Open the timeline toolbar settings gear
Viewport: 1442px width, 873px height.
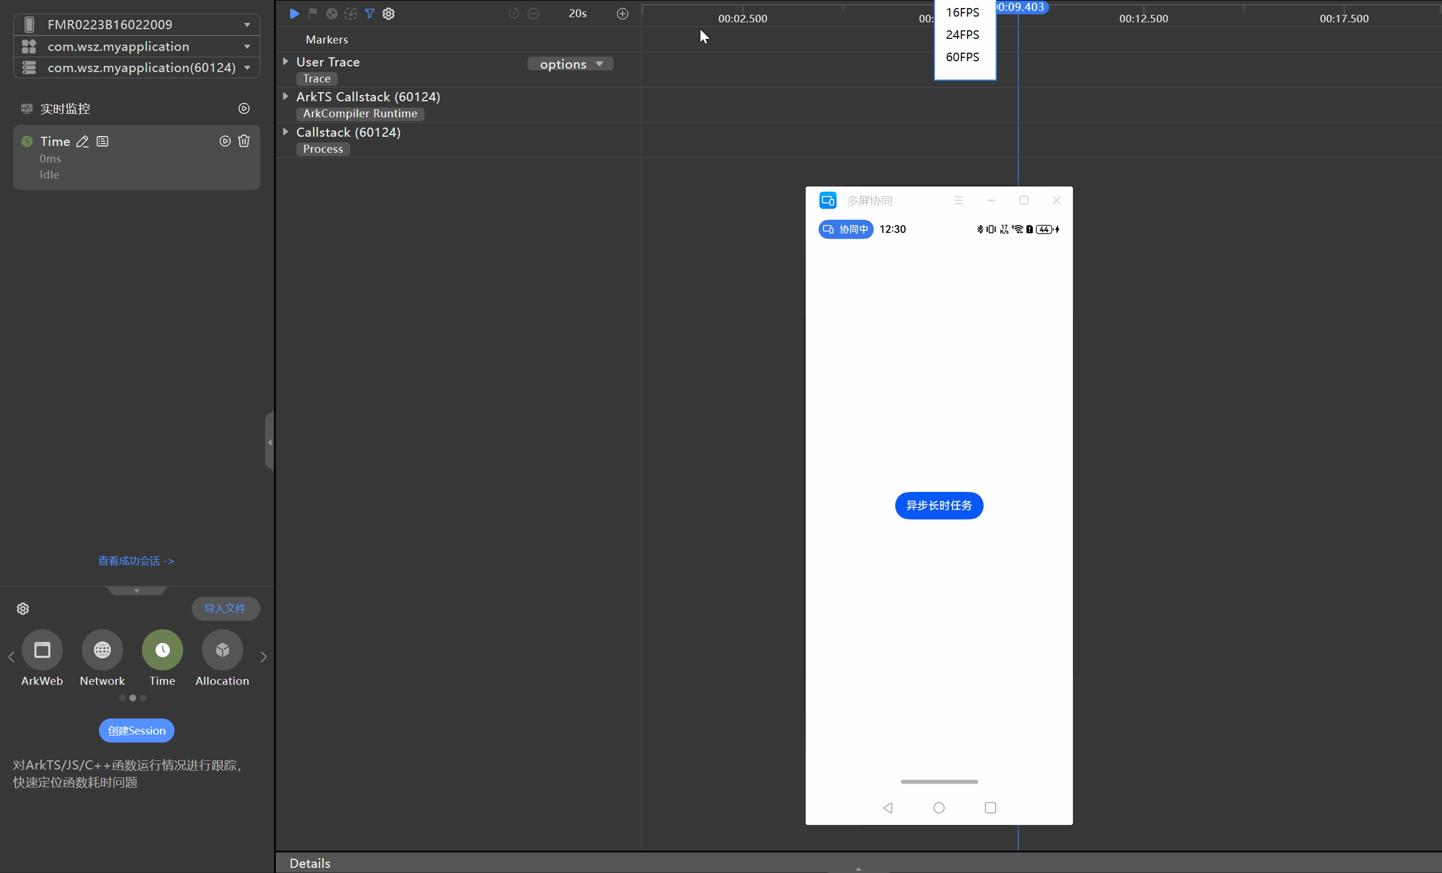[x=389, y=14]
